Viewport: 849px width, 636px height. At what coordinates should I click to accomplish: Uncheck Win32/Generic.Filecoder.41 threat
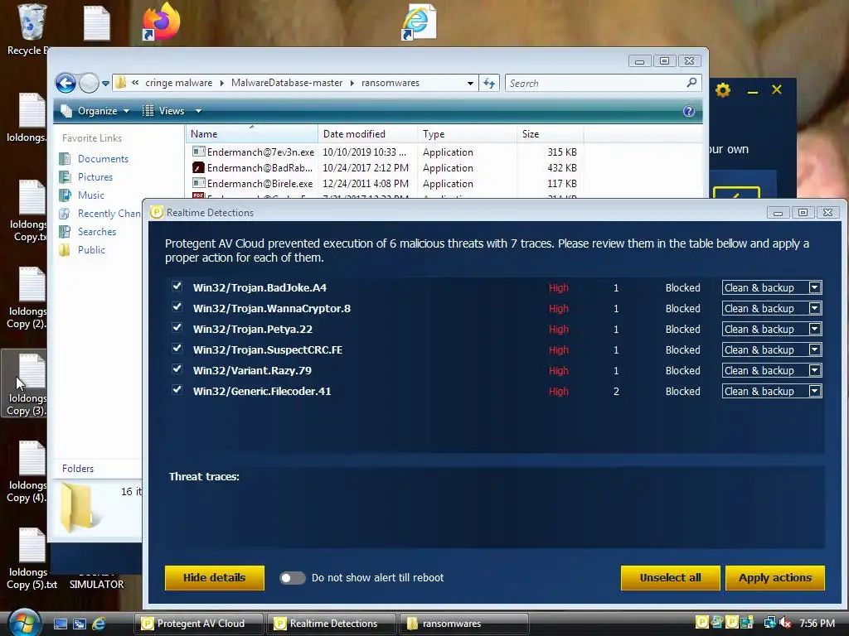tap(177, 389)
